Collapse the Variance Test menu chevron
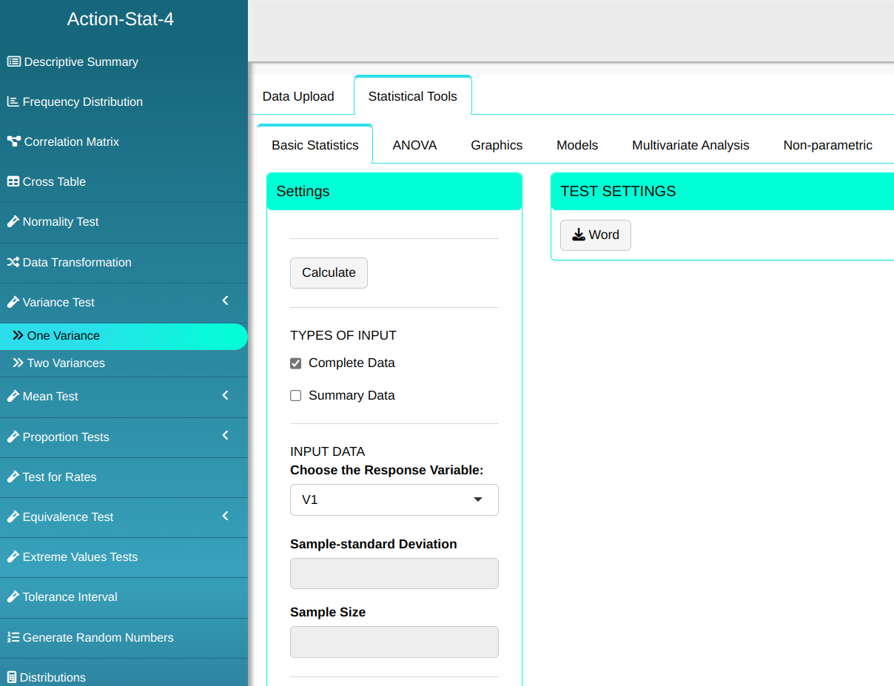This screenshot has width=894, height=686. click(226, 300)
